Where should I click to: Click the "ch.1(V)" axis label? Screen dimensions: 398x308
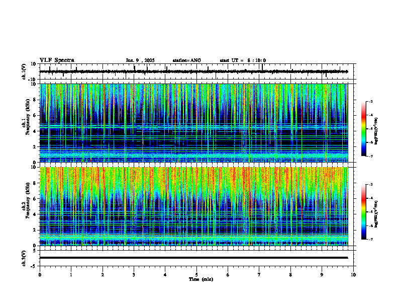click(24, 71)
